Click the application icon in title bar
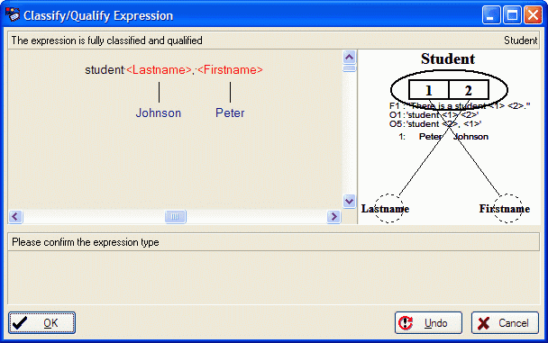This screenshot has width=548, height=343. [x=13, y=14]
